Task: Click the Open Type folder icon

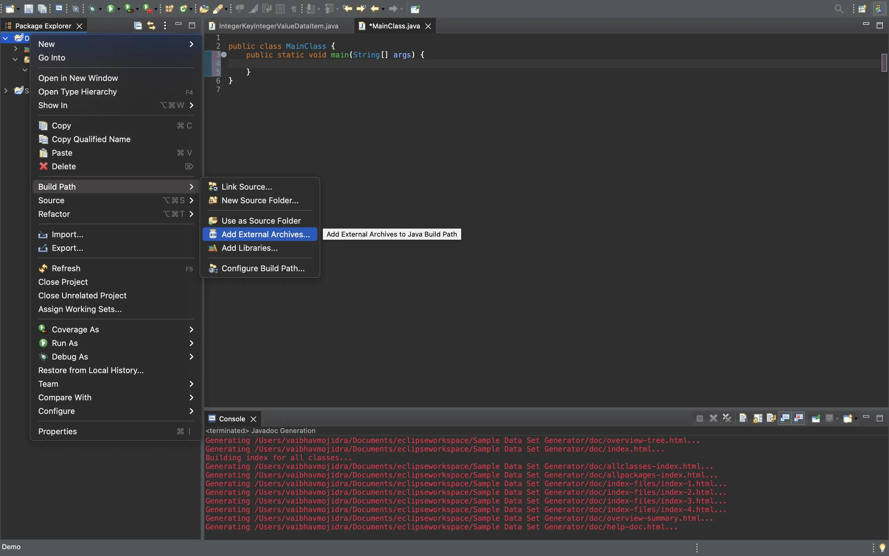Action: pos(204,9)
